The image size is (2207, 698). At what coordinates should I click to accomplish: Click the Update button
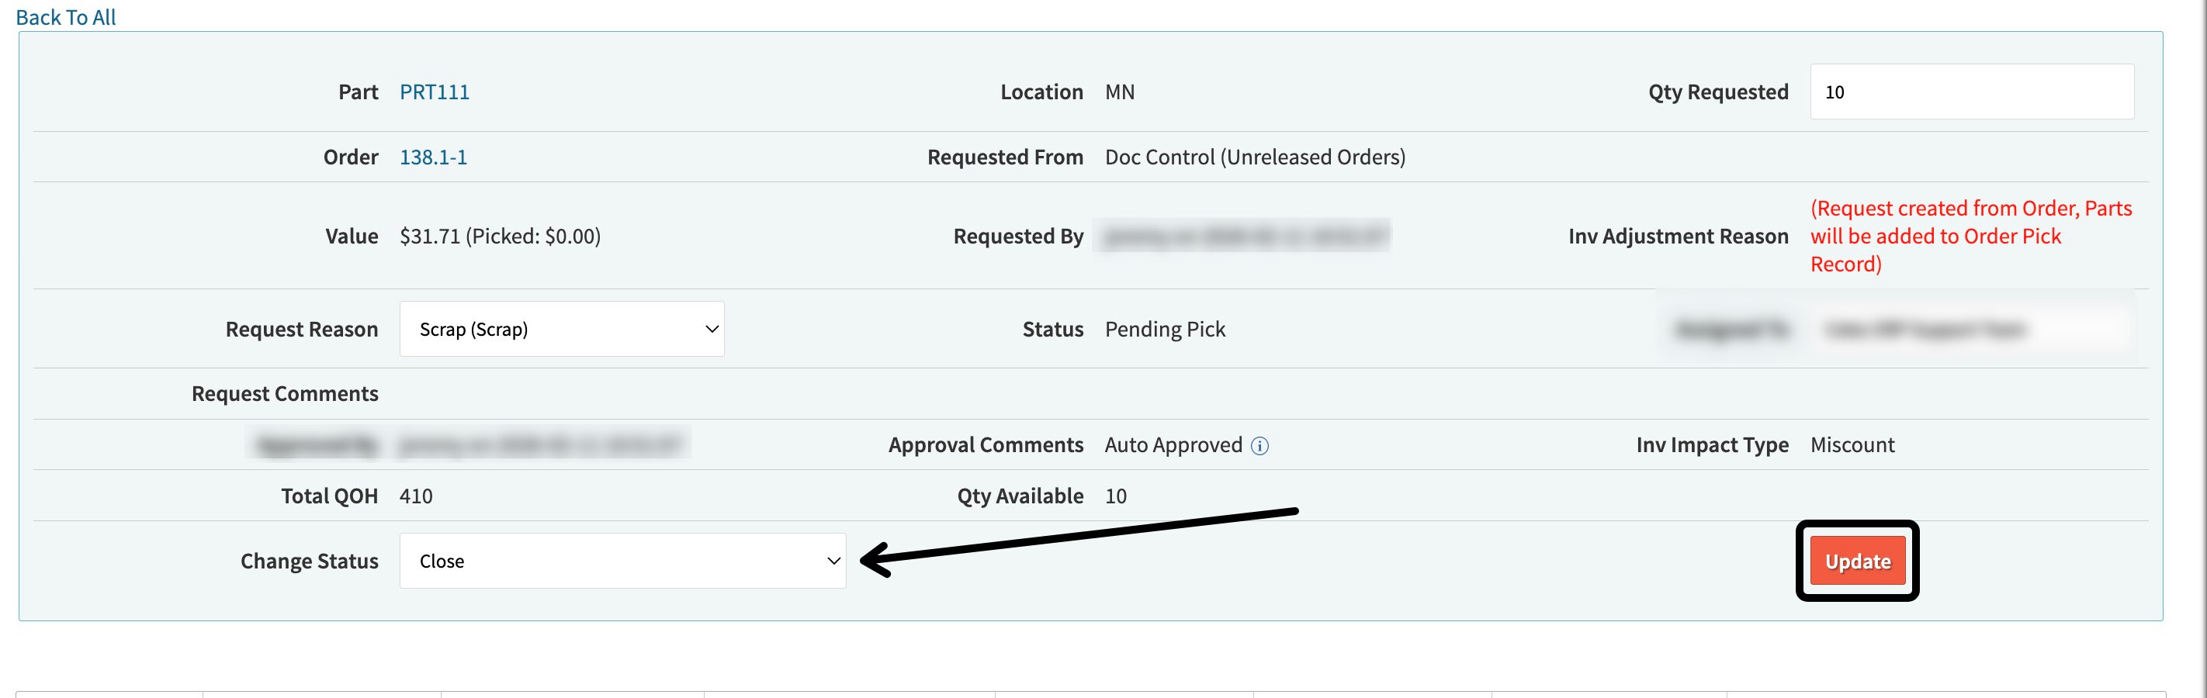(1856, 561)
